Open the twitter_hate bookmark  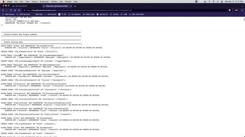pos(88,14)
